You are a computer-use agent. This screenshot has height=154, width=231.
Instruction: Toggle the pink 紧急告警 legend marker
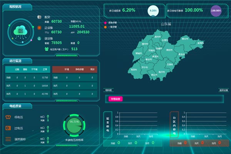tap(105, 23)
